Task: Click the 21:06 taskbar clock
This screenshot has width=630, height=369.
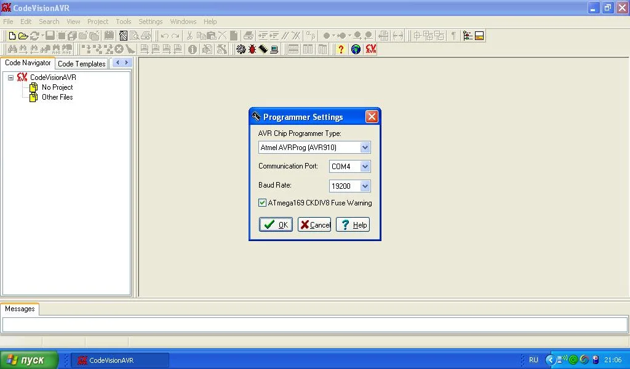Action: (x=612, y=360)
